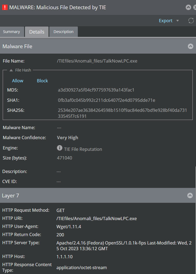The width and height of the screenshot is (196, 274).
Task: Click the File Hash group label
Action: pyautogui.click(x=23, y=70)
